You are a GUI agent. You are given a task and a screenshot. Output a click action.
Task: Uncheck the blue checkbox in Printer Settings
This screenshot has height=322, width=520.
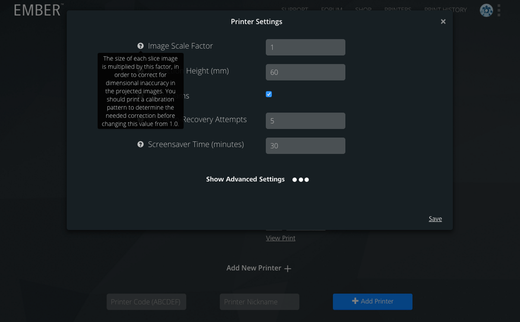(x=269, y=94)
